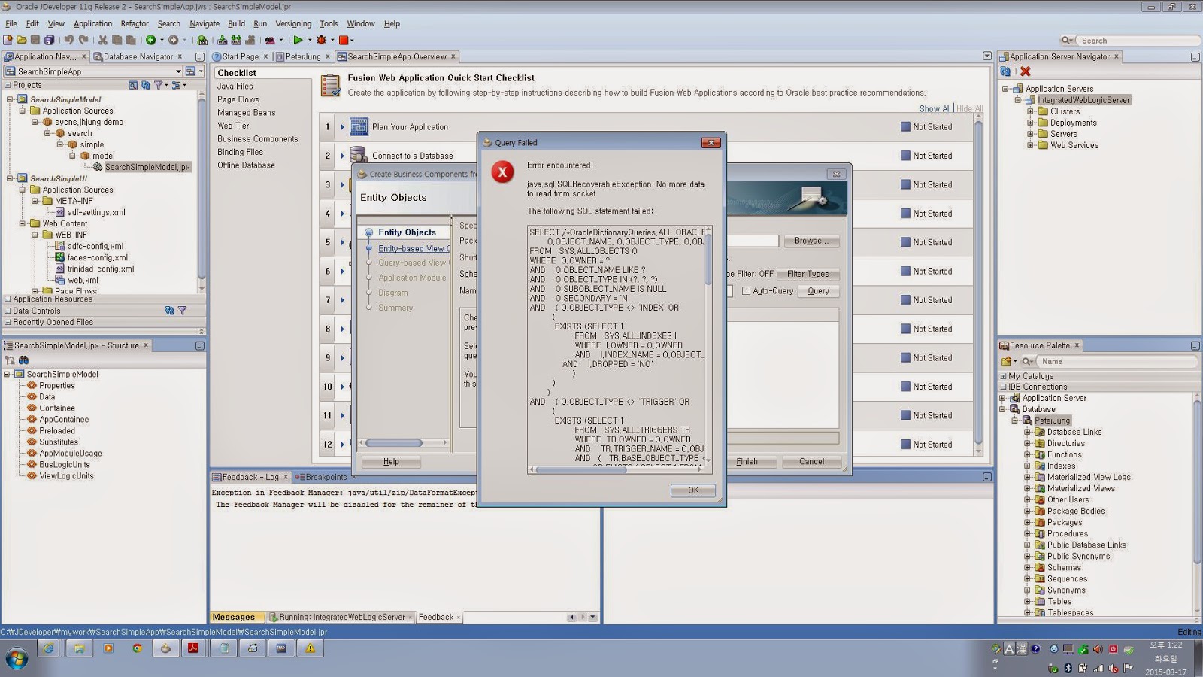The image size is (1203, 677).
Task: Select Managed Beans in checklist sidebar
Action: (x=247, y=113)
